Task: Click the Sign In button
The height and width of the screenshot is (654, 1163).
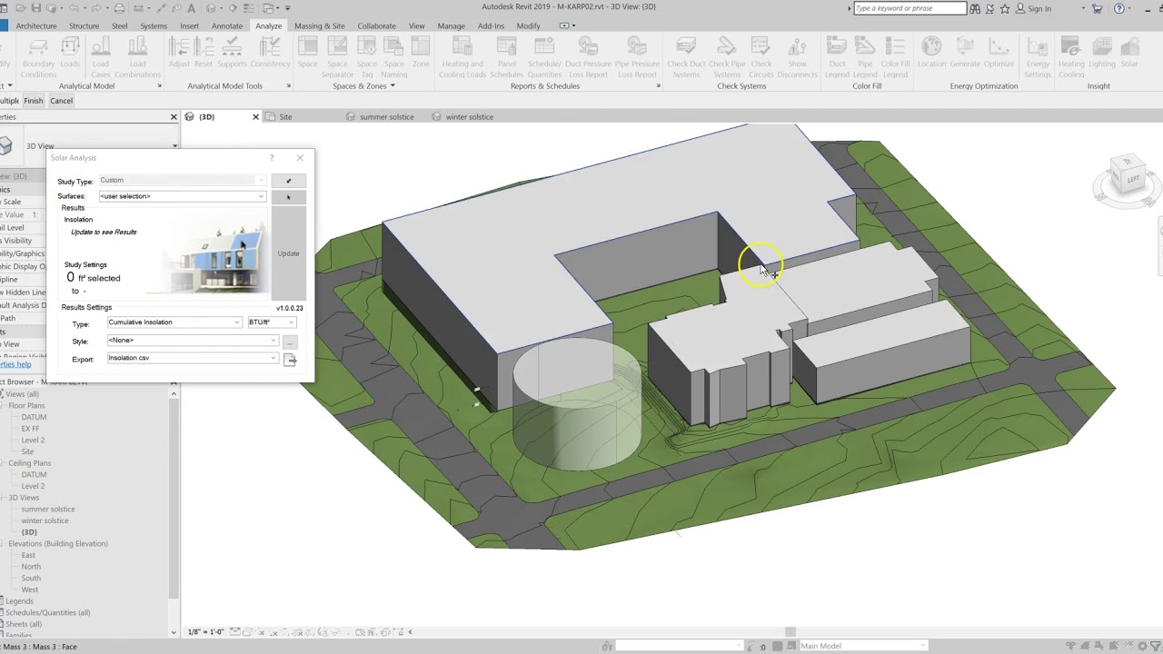Action: 1033,8
